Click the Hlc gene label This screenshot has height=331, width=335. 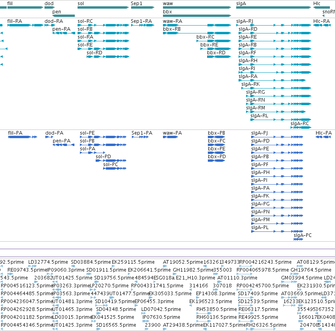316,4
